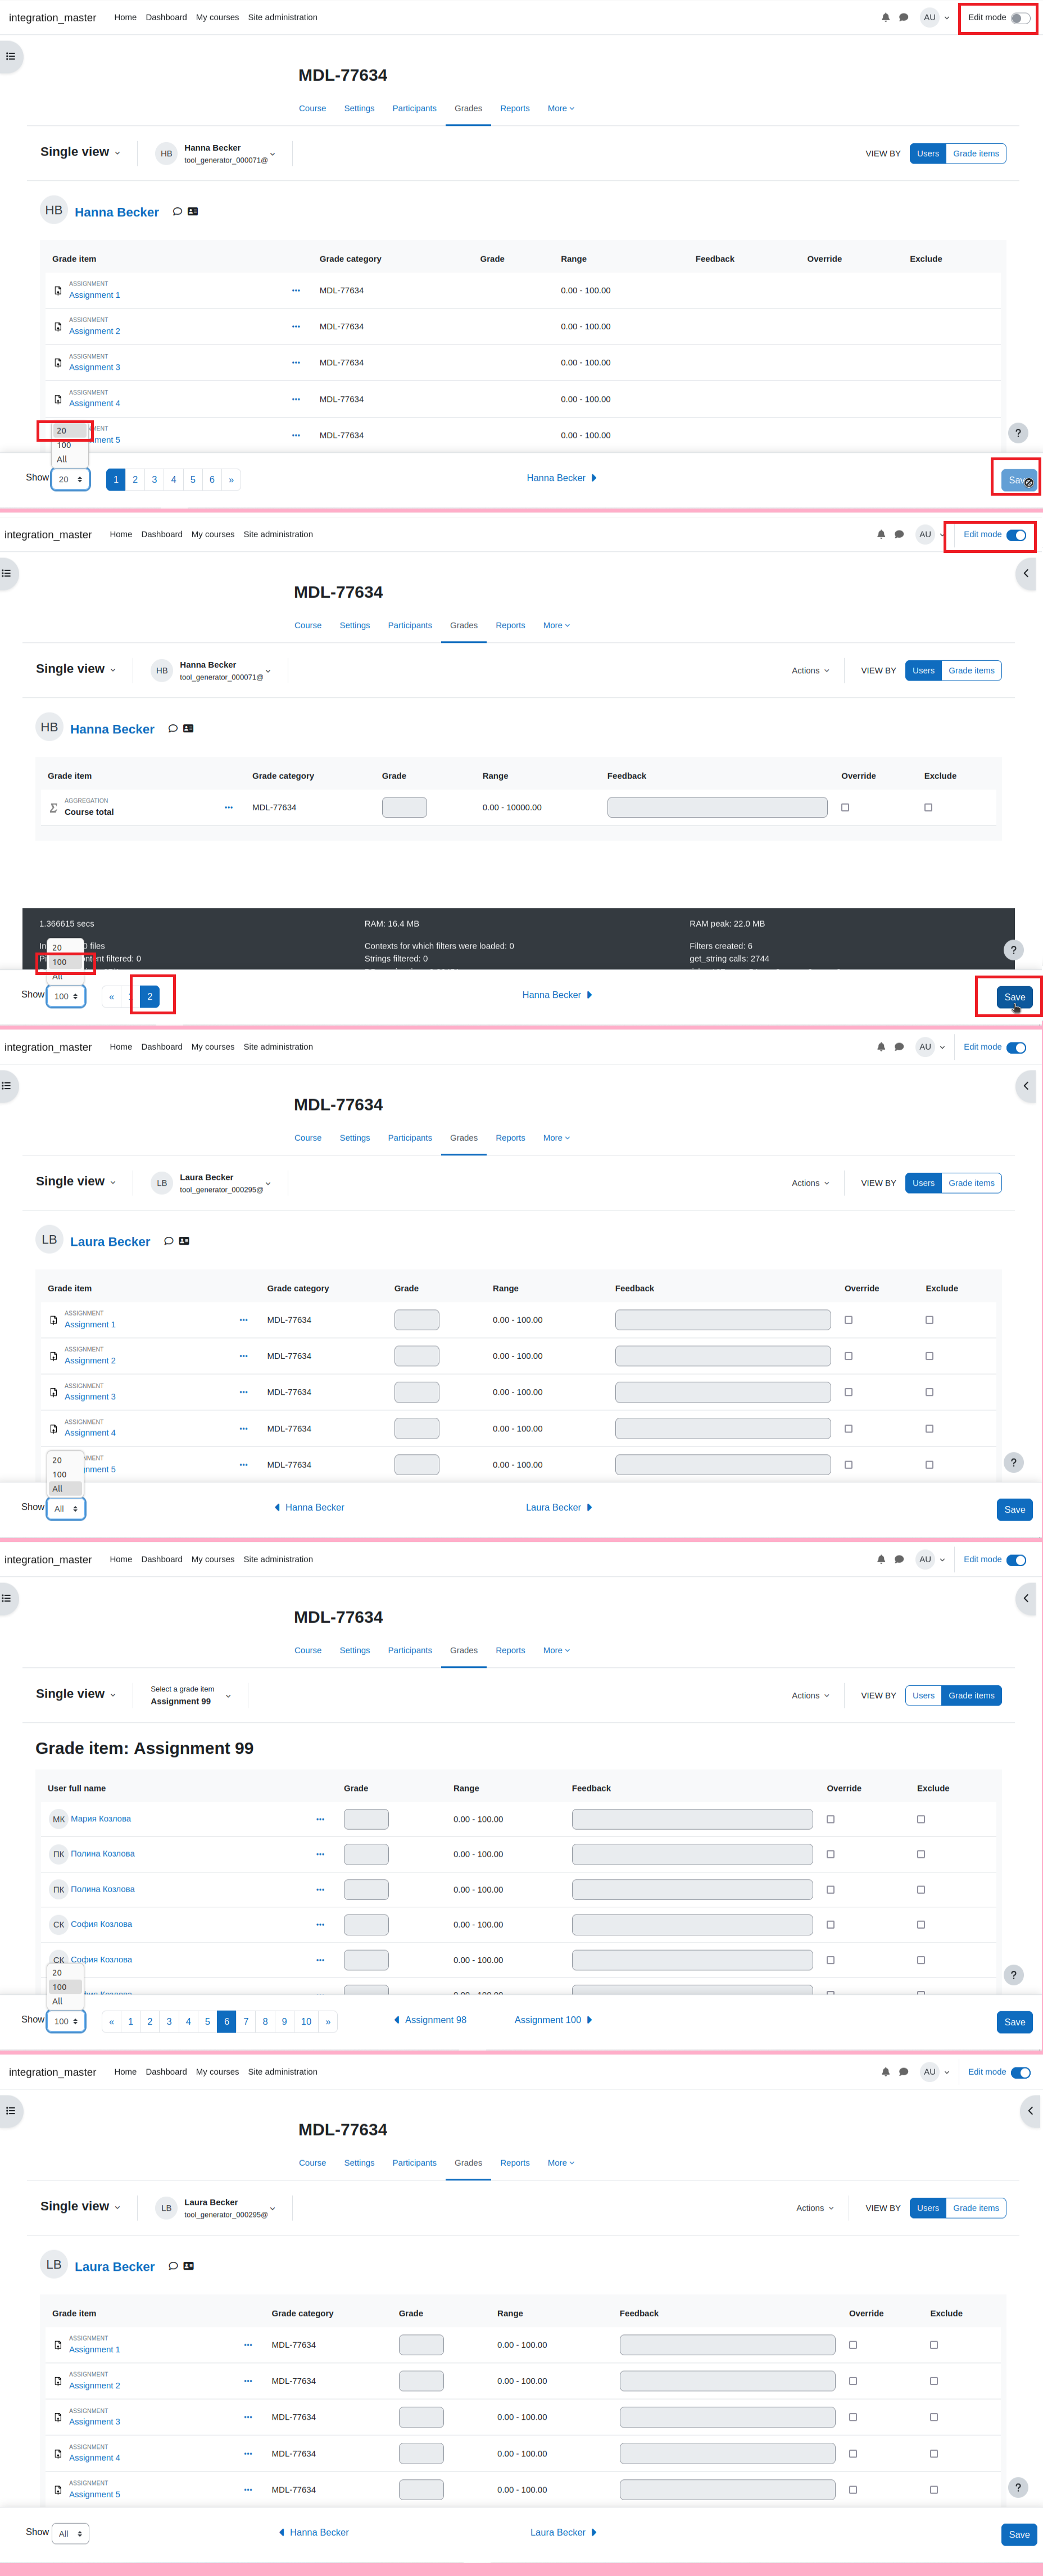Open Settings tab on the Course total page
Image resolution: width=1043 pixels, height=2576 pixels.
tap(355, 625)
